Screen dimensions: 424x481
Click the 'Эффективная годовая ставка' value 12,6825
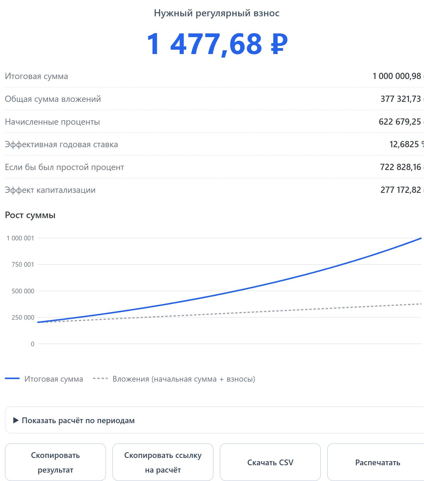404,144
